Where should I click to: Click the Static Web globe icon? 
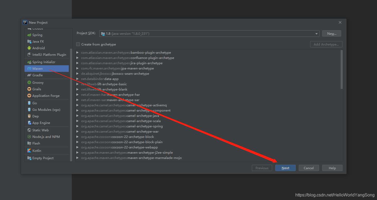click(29, 130)
